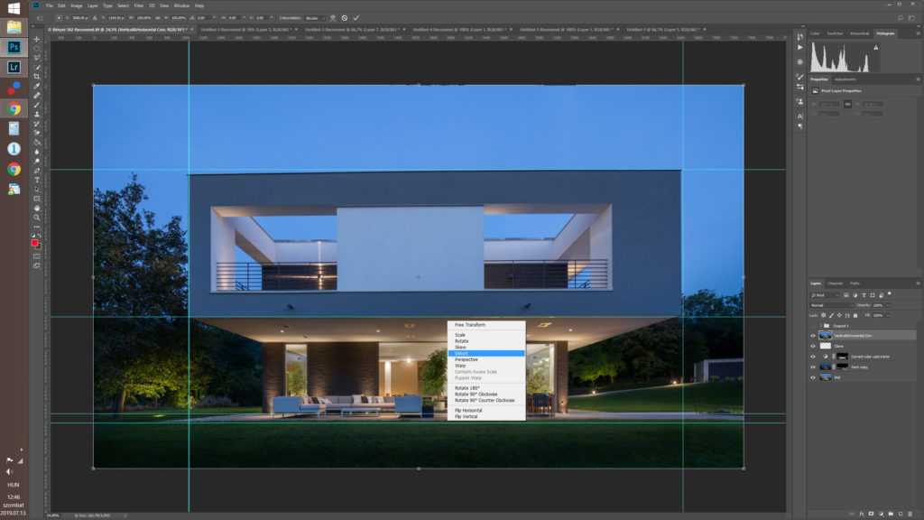Switch to the Channels panel tab
Screen dimensions: 924x520
(x=836, y=283)
